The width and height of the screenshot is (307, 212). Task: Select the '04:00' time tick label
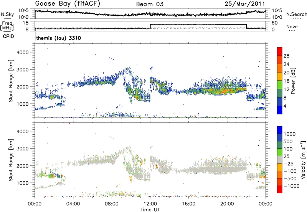(73, 204)
